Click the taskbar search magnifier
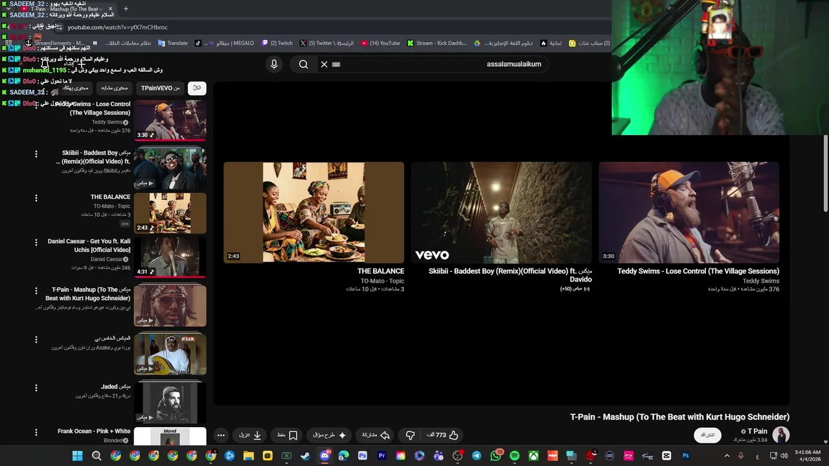Image resolution: width=829 pixels, height=466 pixels. click(x=97, y=456)
